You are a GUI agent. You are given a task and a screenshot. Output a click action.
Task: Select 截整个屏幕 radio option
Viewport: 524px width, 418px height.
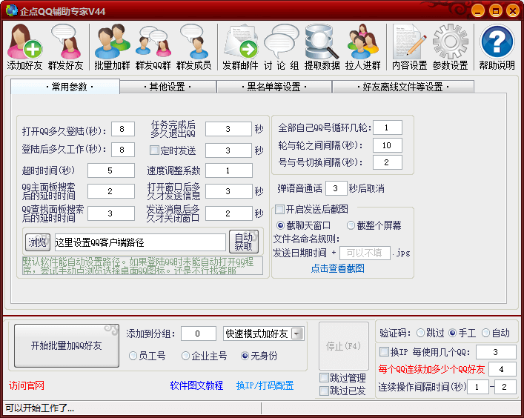click(x=351, y=225)
